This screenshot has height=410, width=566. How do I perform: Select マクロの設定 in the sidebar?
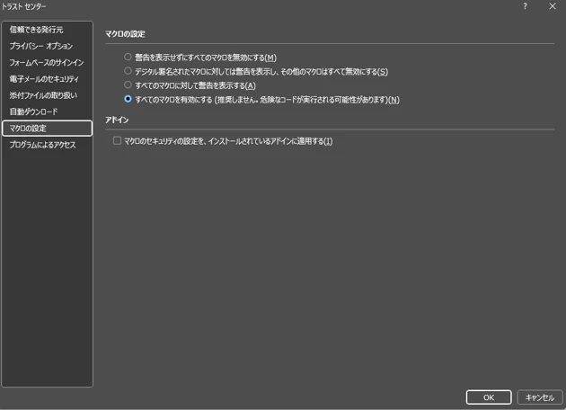click(47, 129)
